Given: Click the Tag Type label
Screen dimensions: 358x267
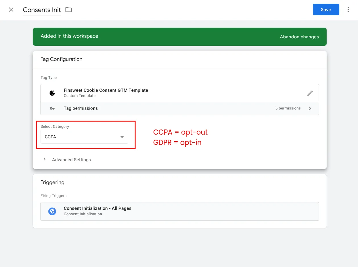Looking at the screenshot, I should coord(49,78).
